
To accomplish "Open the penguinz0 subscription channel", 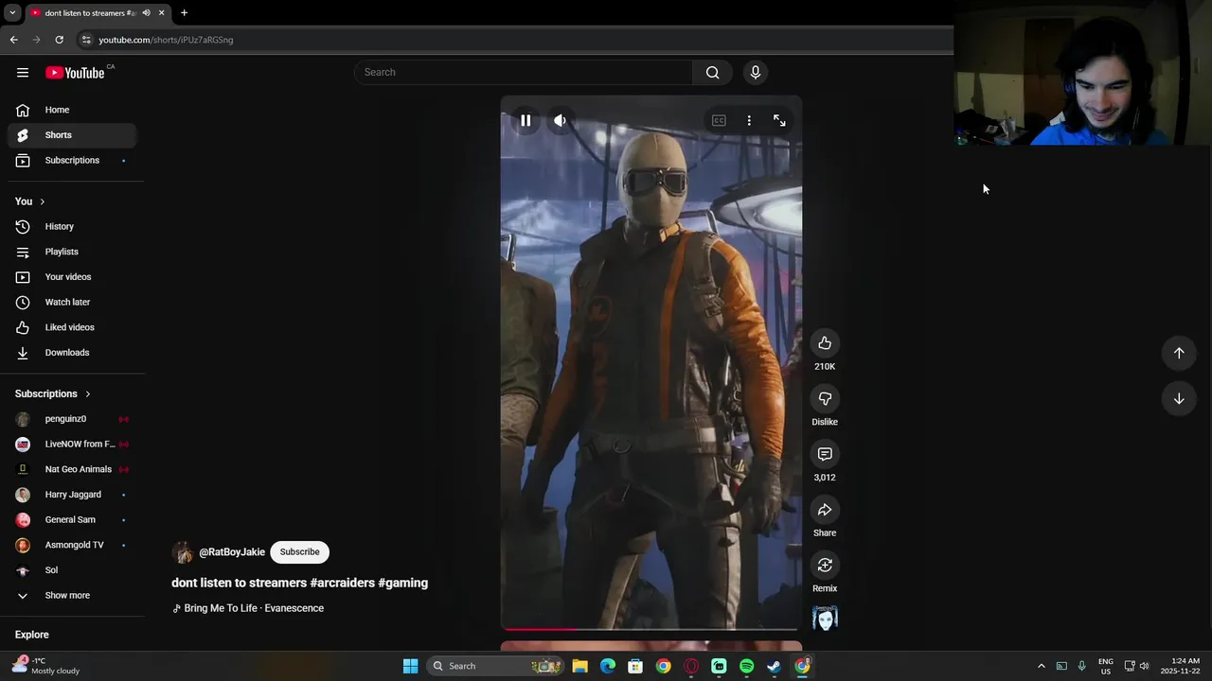I will (72, 419).
